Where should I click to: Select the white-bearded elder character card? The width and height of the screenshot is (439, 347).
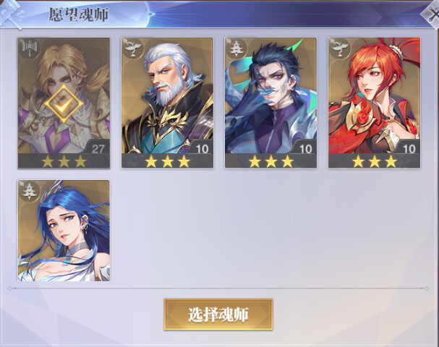tap(167, 103)
